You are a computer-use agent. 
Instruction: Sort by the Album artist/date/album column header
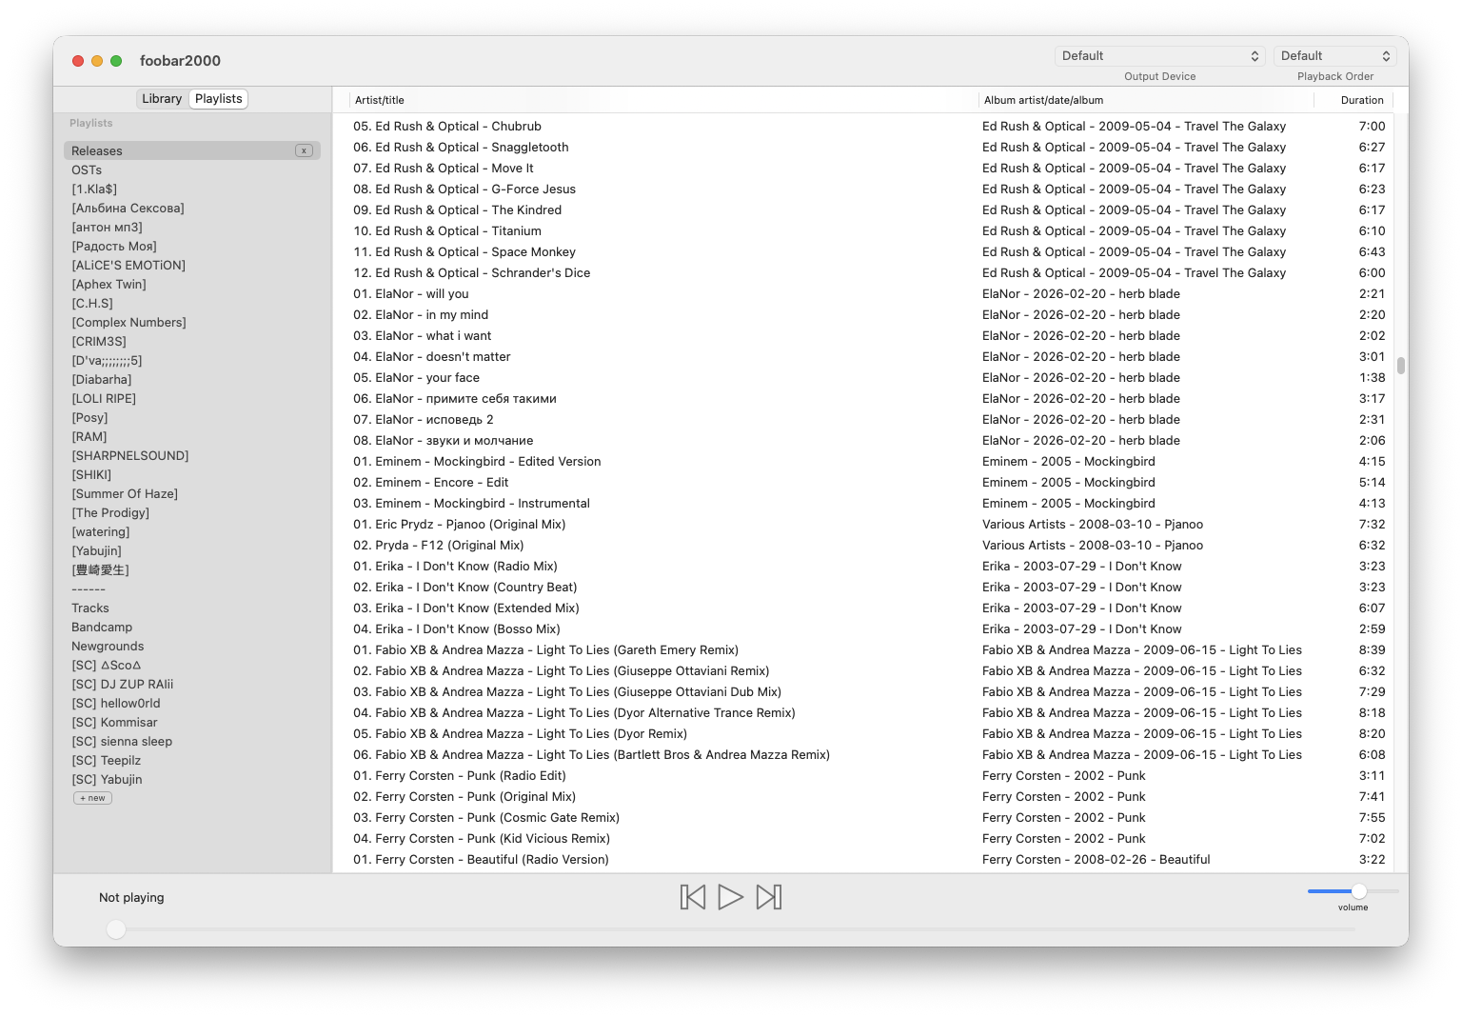(1147, 100)
